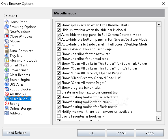Open the Online Storage category
The height and width of the screenshot is (139, 168).
point(21,108)
